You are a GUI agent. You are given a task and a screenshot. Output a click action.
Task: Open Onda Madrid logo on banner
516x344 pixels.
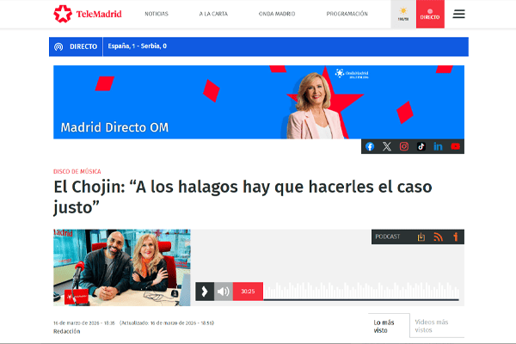point(352,73)
